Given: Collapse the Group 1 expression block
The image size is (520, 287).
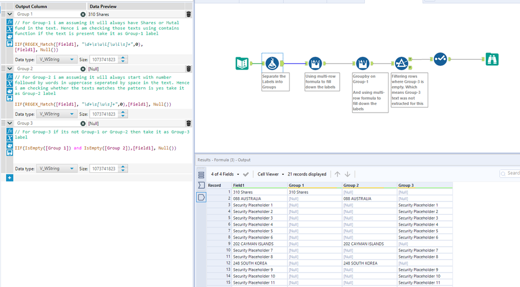Looking at the screenshot, I should (x=9, y=14).
